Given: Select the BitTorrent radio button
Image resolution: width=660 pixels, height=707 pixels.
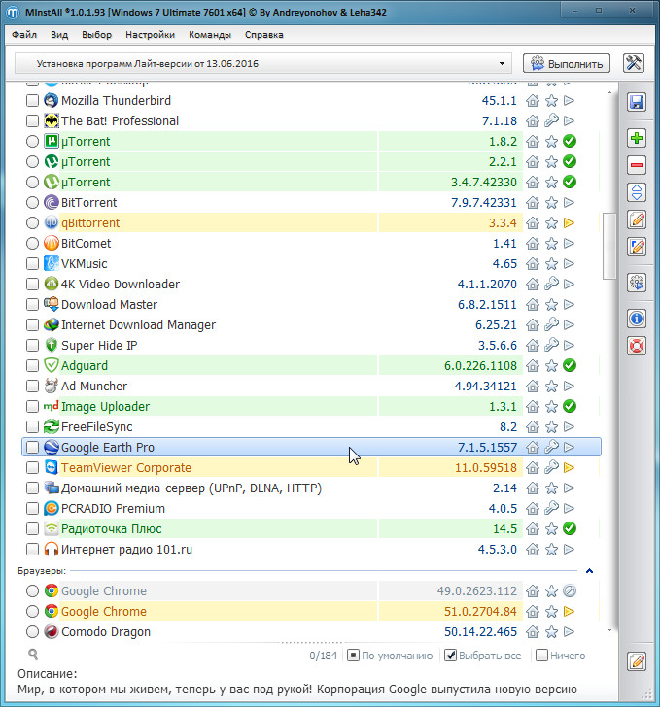Looking at the screenshot, I should (32, 202).
